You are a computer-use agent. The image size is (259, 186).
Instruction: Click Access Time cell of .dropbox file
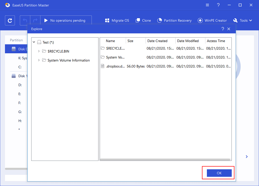[218, 66]
